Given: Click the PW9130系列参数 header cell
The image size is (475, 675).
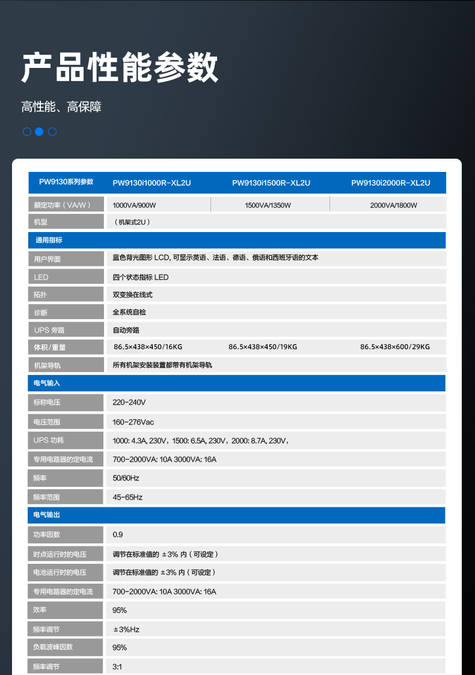Looking at the screenshot, I should click(x=66, y=182).
